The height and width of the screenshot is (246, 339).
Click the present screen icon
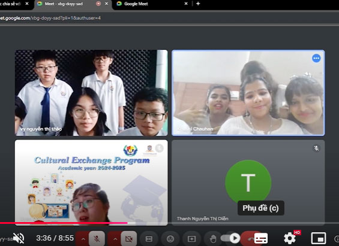pyautogui.click(x=192, y=239)
